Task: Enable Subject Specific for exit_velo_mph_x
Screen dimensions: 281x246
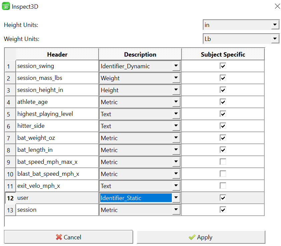Action: [x=223, y=186]
